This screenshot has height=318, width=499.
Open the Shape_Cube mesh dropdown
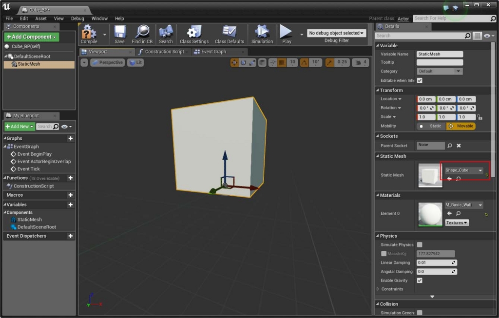tap(464, 170)
